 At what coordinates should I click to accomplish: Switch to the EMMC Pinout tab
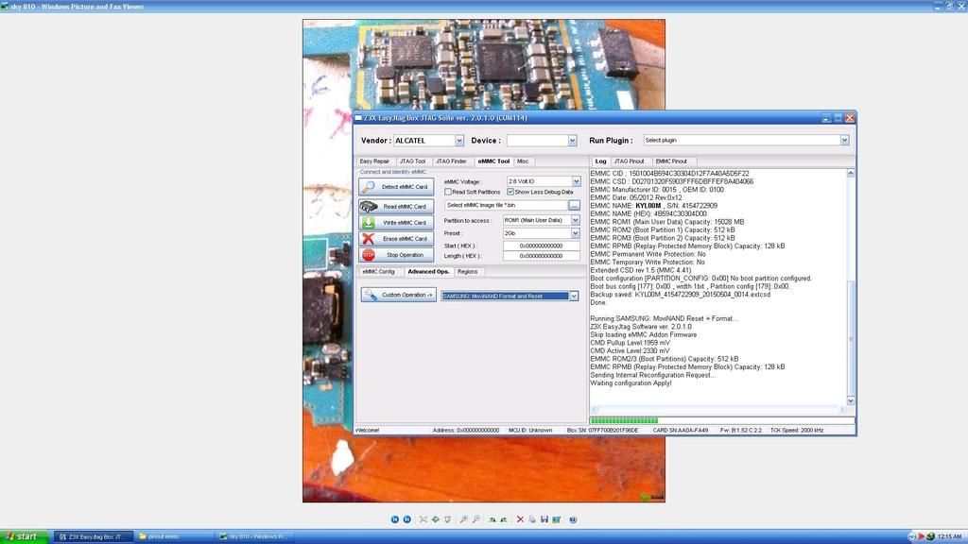[671, 161]
